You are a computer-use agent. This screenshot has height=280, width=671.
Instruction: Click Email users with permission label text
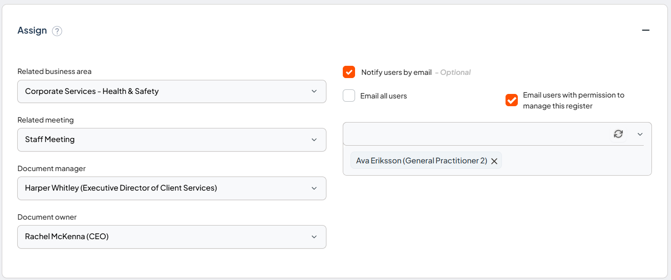pyautogui.click(x=574, y=100)
